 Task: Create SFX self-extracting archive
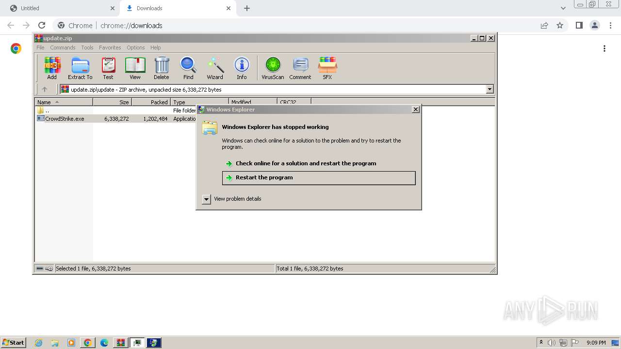[x=327, y=68]
